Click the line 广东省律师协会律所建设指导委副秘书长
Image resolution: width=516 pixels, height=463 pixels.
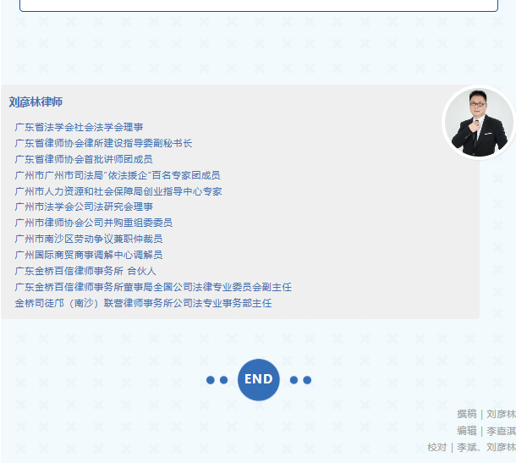click(x=103, y=143)
